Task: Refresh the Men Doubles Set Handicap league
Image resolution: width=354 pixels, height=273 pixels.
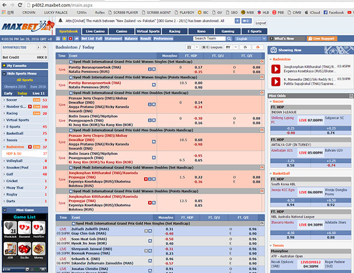Action: 262,93
